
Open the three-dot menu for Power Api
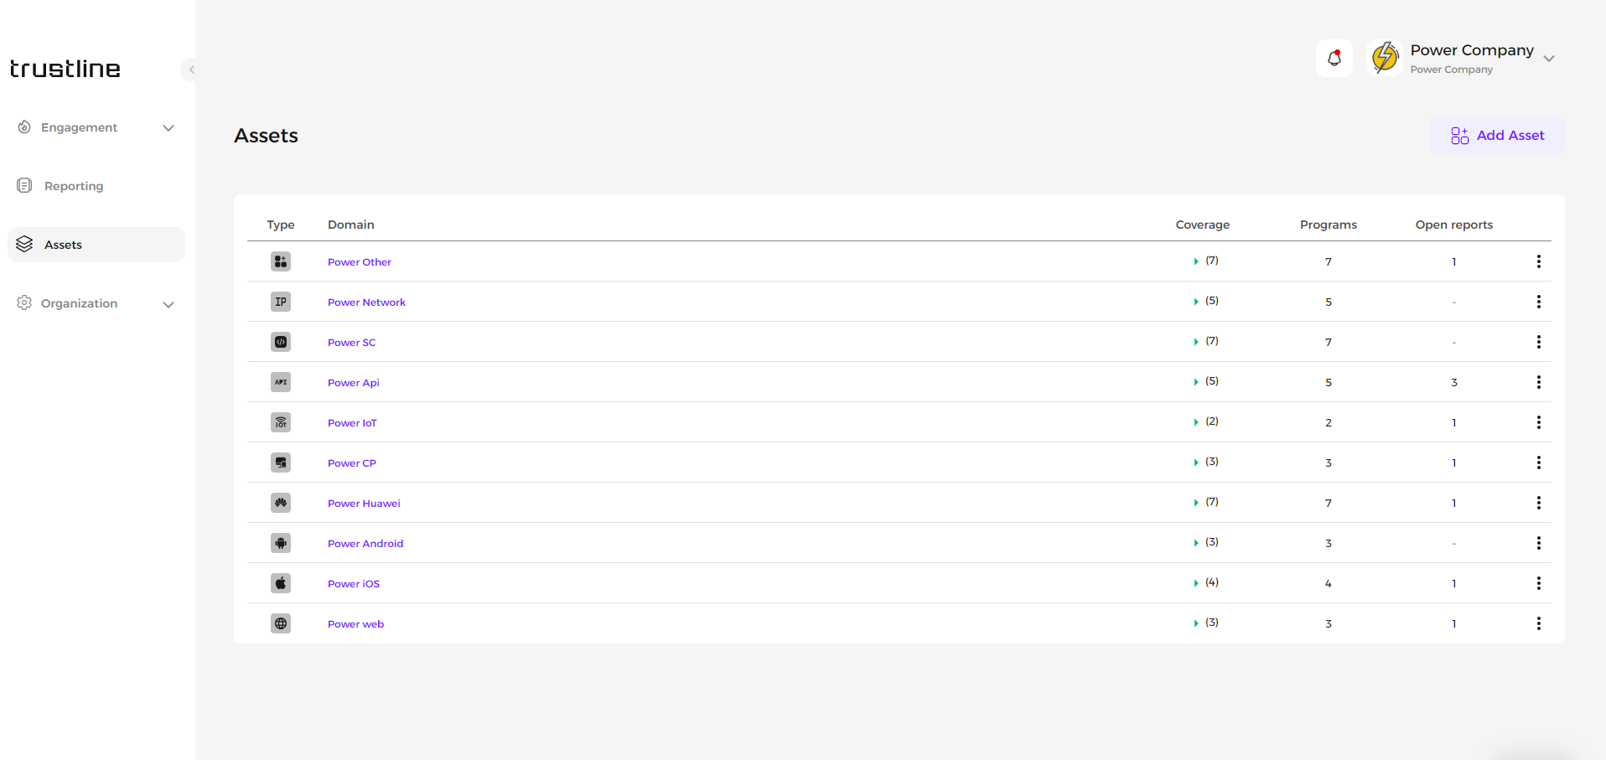point(1538,382)
